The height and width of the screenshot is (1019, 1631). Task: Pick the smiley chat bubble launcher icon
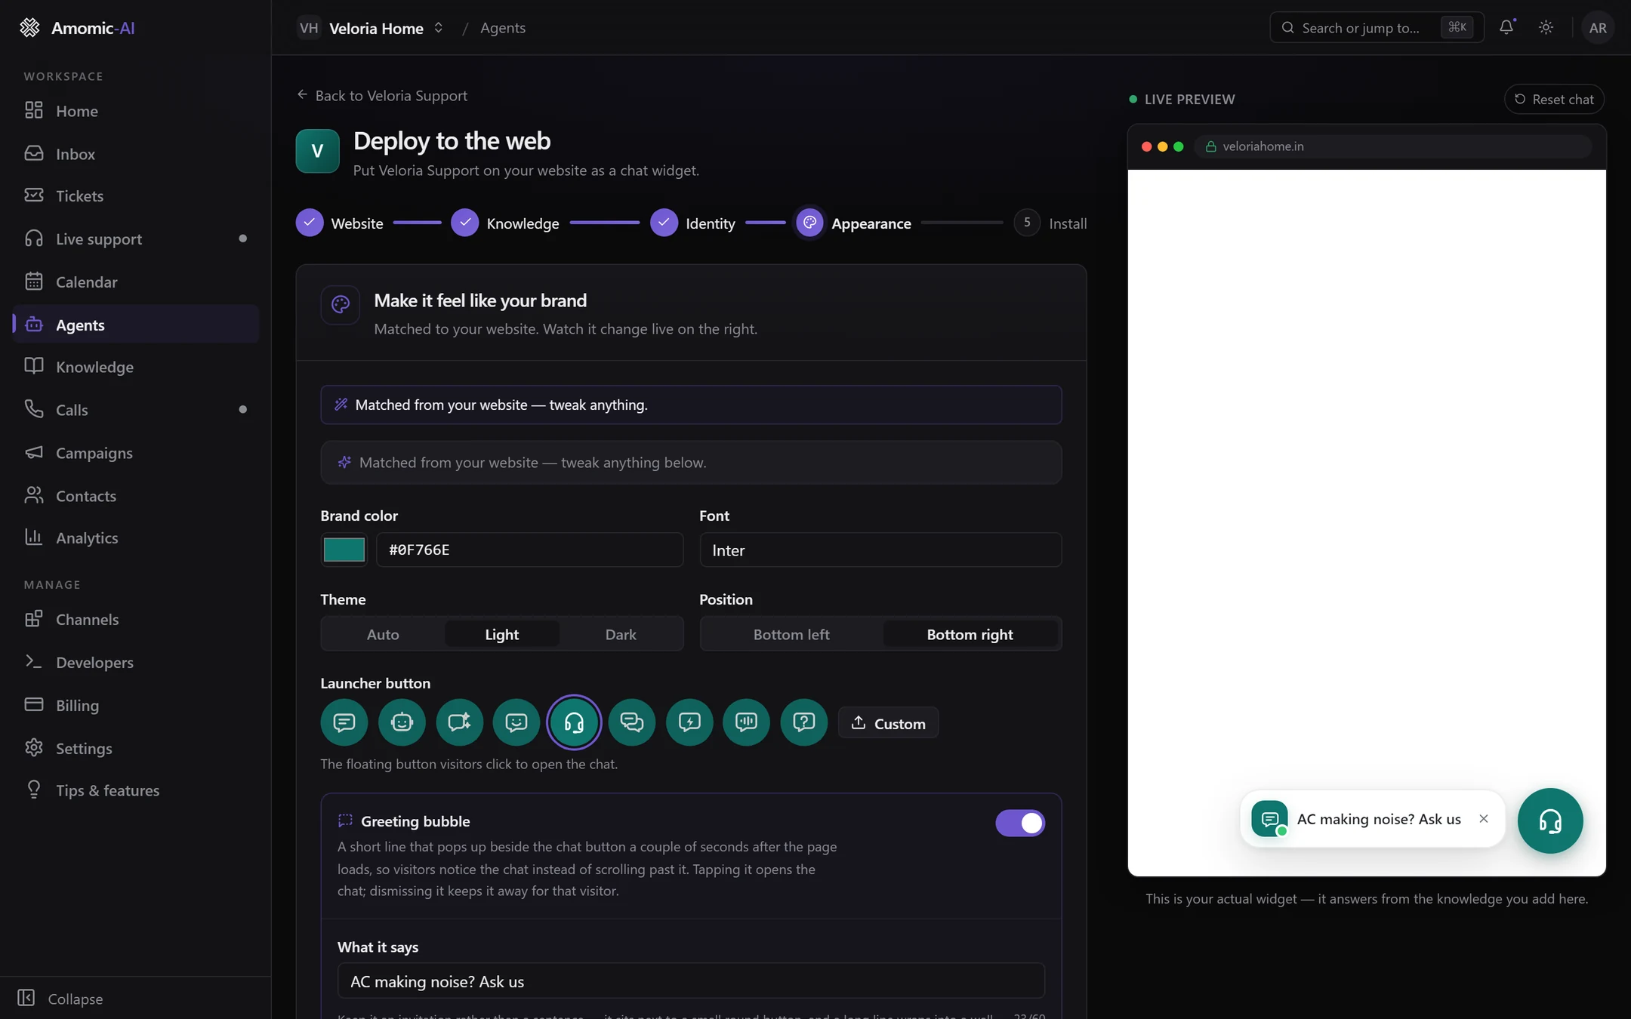[x=516, y=722]
